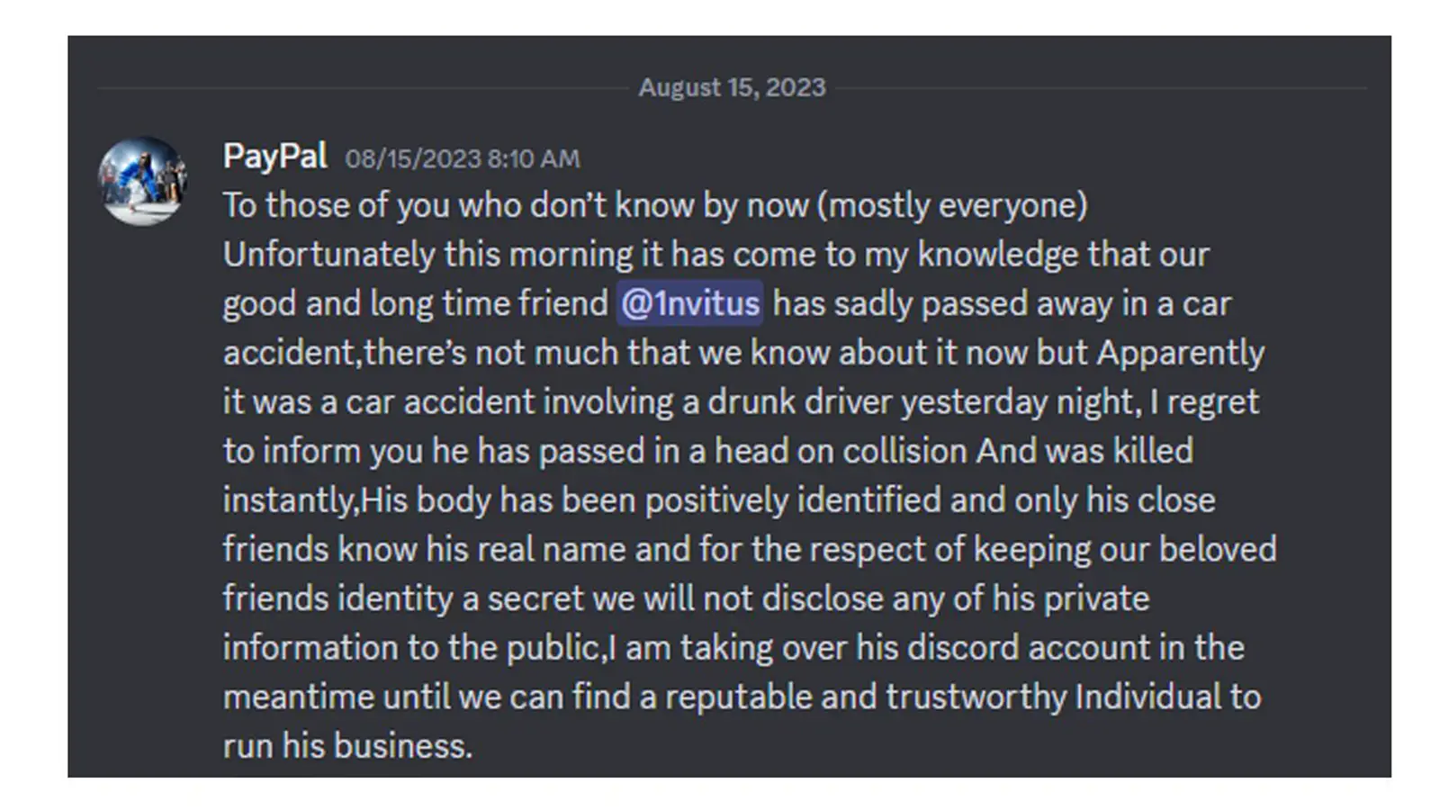Screen dimensions: 1440x810
Task: Click the line starting 'instantly,His body'
Action: 719,500
